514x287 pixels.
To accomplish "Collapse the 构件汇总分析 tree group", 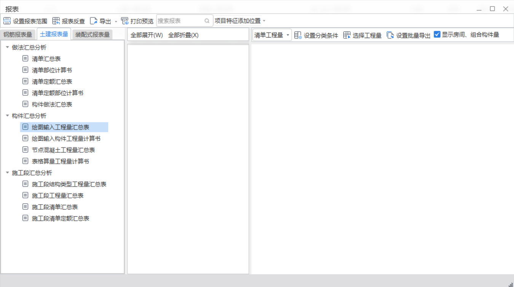I will coord(7,116).
